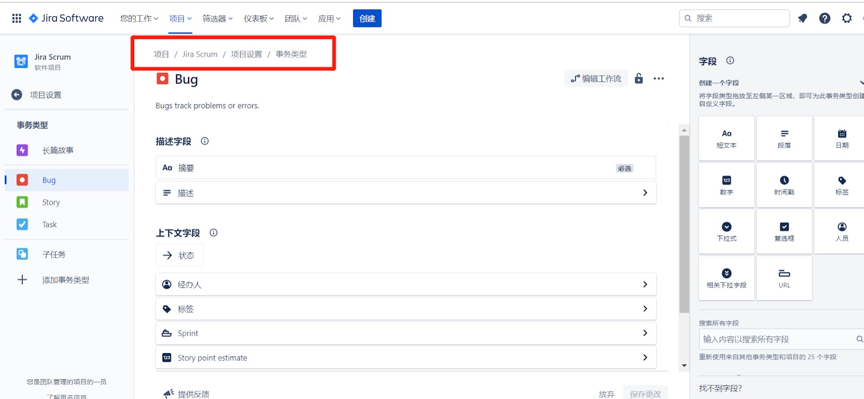Click the vertical scrollbar thumb
The width and height of the screenshot is (864, 399).
684,224
